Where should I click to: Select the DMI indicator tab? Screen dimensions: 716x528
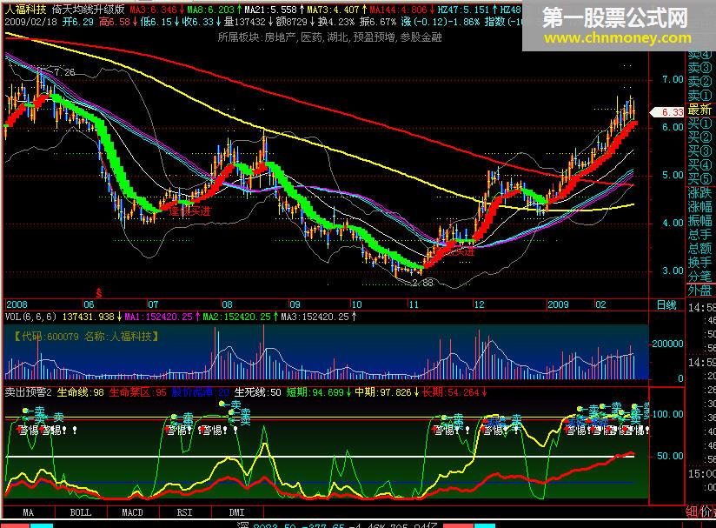(236, 512)
